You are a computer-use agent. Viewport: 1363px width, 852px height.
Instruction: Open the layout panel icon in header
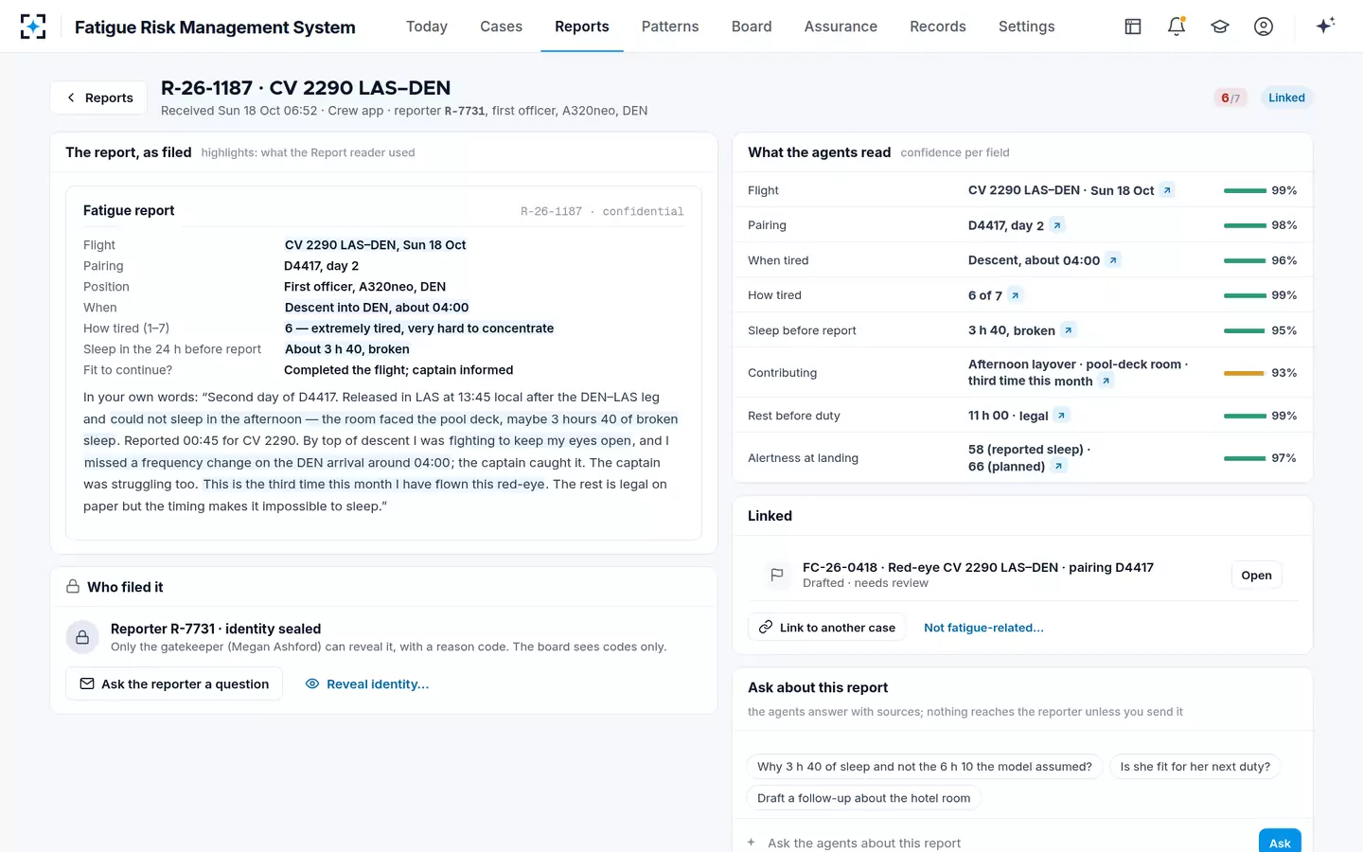pyautogui.click(x=1133, y=27)
